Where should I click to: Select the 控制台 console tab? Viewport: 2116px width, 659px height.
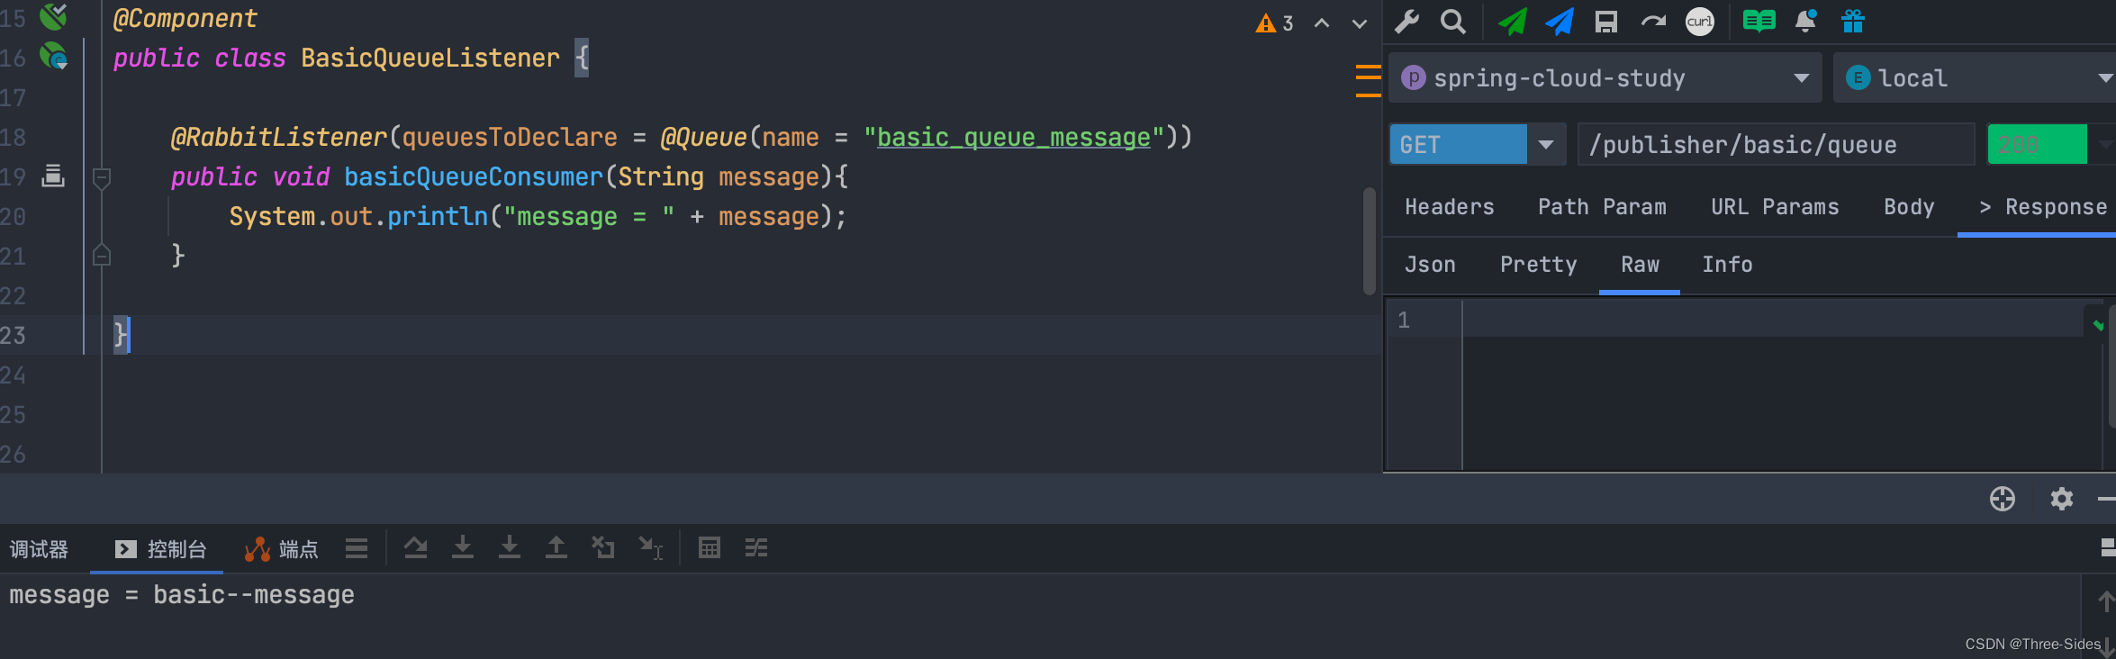160,549
